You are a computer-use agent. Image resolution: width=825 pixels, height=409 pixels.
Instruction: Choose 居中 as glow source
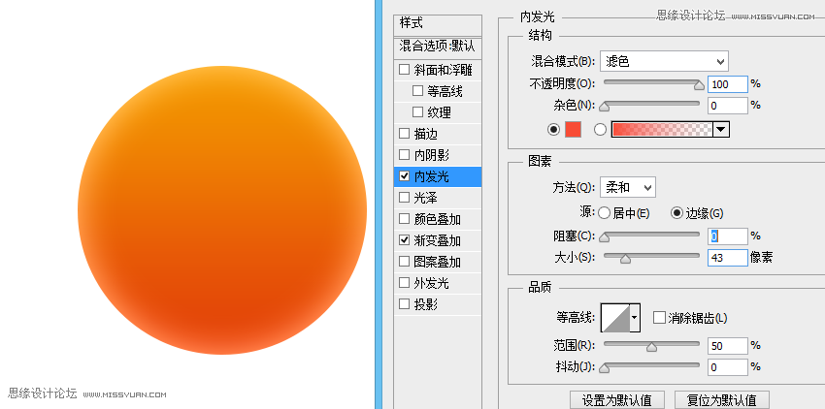pyautogui.click(x=604, y=213)
